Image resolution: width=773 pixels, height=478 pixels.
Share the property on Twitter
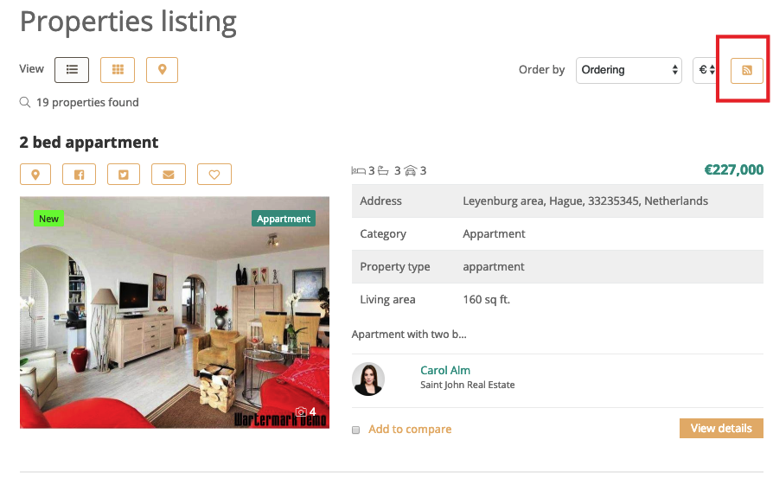[124, 175]
